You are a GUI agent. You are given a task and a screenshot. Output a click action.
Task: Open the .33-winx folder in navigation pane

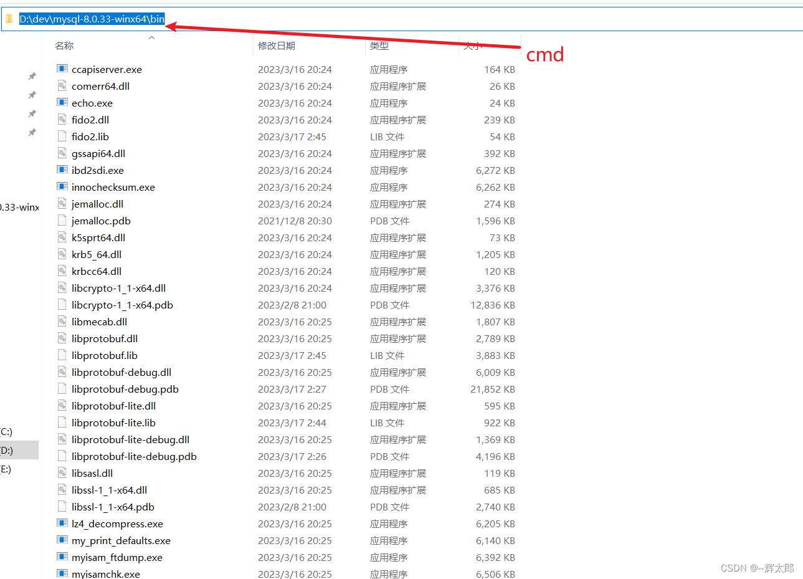pos(19,207)
